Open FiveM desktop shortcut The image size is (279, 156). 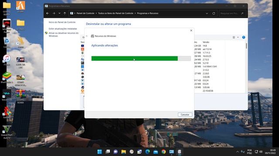tap(20, 7)
